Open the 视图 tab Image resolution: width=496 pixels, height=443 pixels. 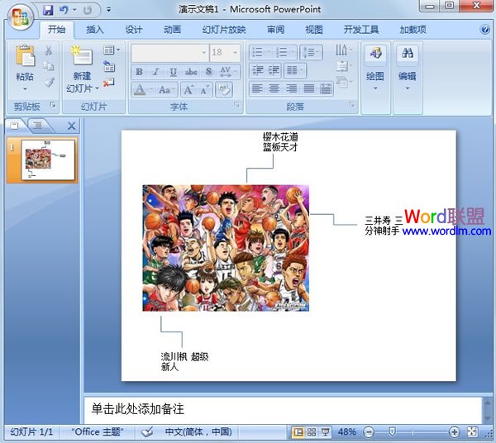[314, 30]
